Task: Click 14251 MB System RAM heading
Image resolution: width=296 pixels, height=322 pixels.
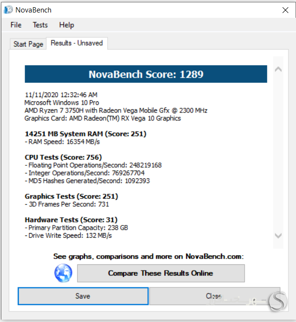Action: pyautogui.click(x=86, y=134)
